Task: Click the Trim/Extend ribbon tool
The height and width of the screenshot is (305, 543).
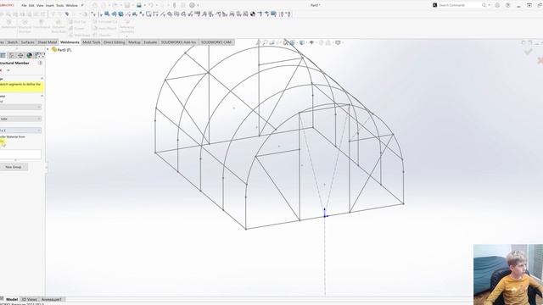Action: (42, 25)
